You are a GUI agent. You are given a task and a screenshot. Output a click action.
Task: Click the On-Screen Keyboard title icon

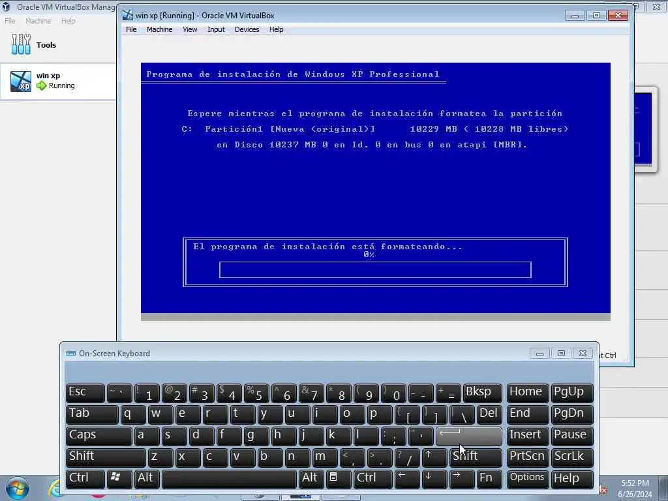point(70,353)
